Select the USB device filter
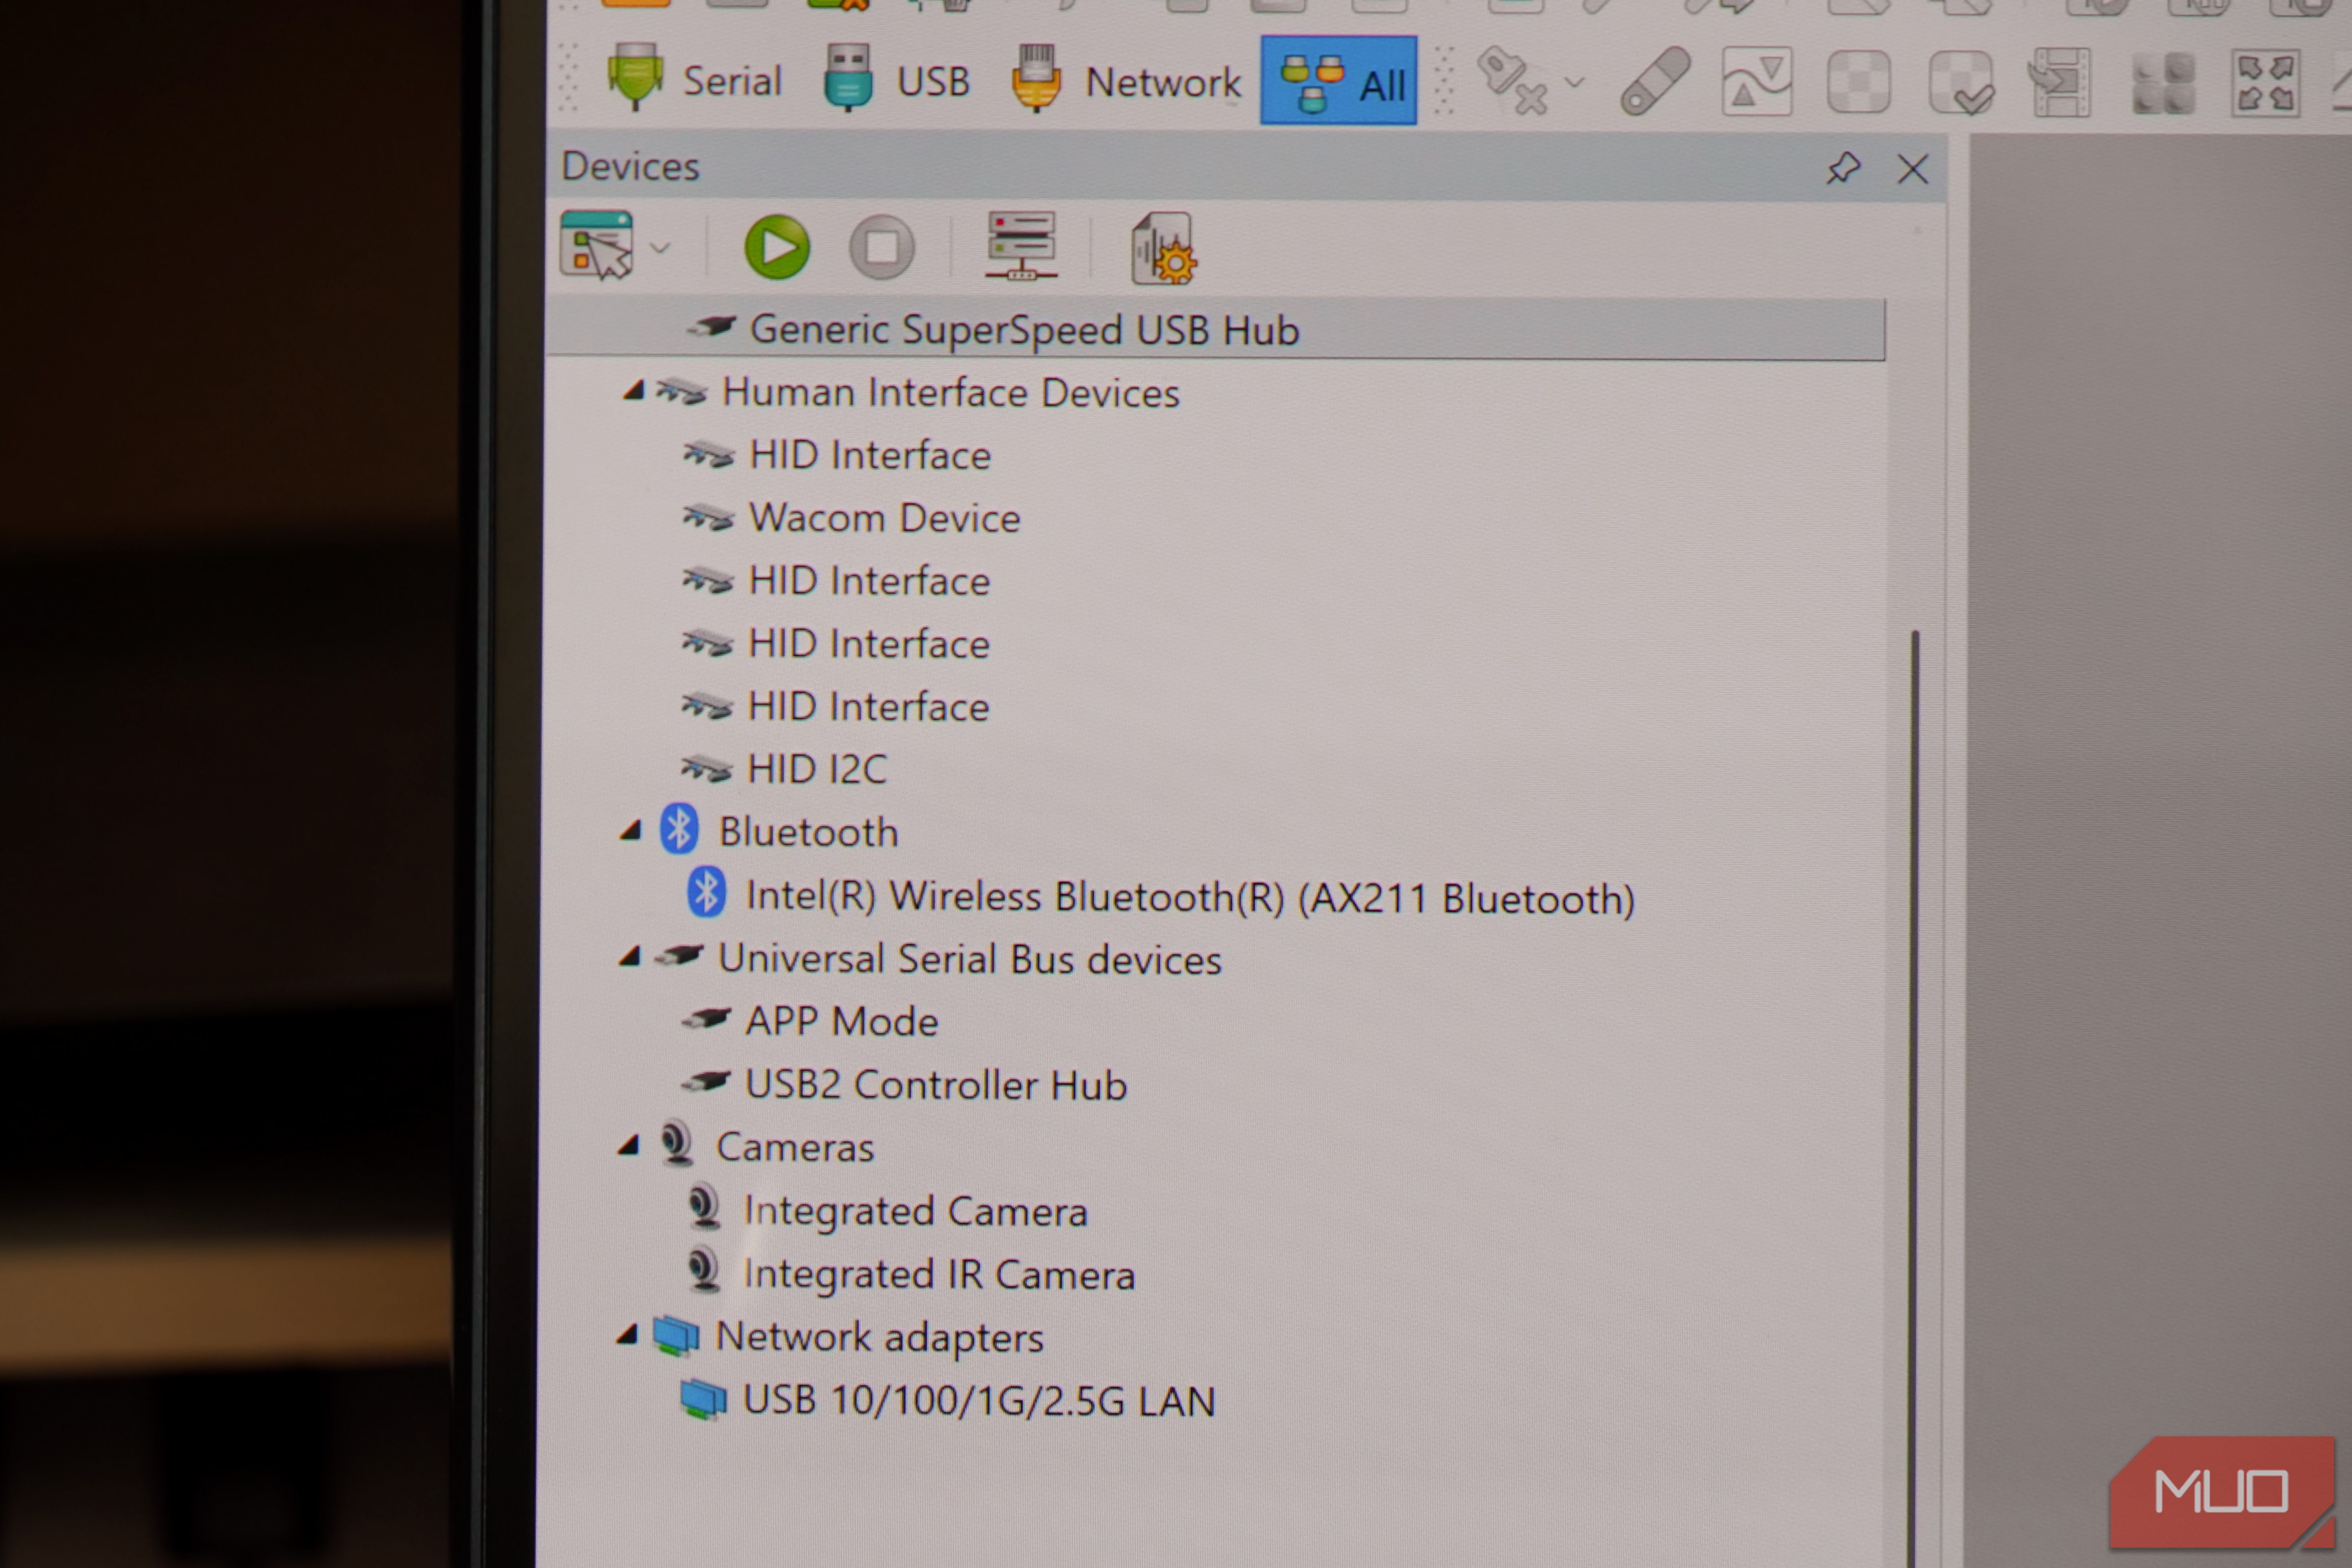The height and width of the screenshot is (1568, 2352). [x=897, y=80]
